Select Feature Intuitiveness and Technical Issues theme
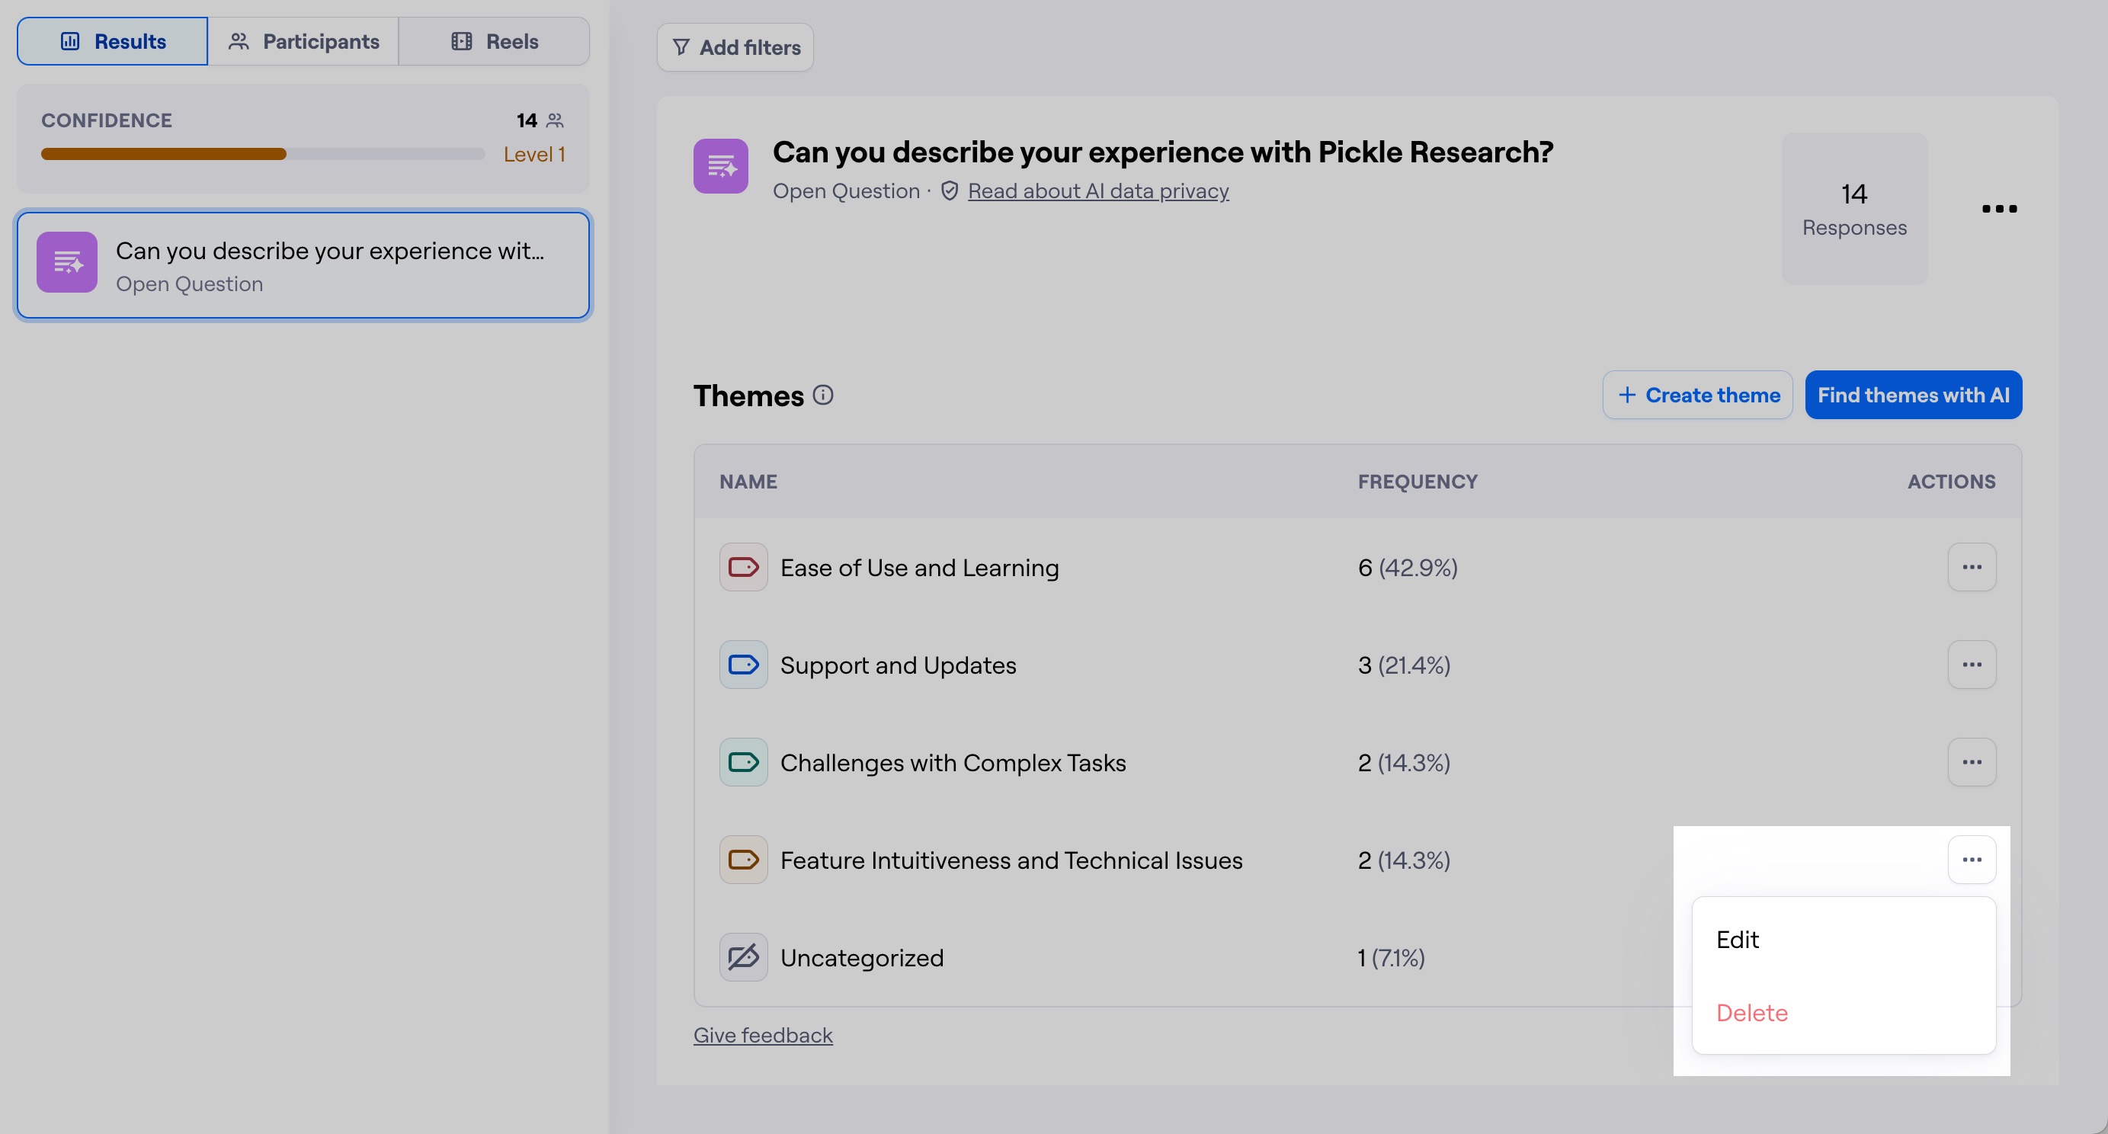The width and height of the screenshot is (2108, 1134). point(1011,860)
